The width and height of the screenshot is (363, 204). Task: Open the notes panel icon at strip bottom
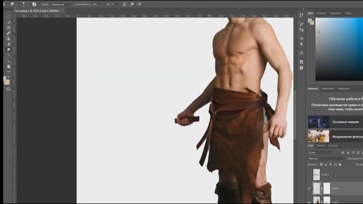[x=301, y=68]
